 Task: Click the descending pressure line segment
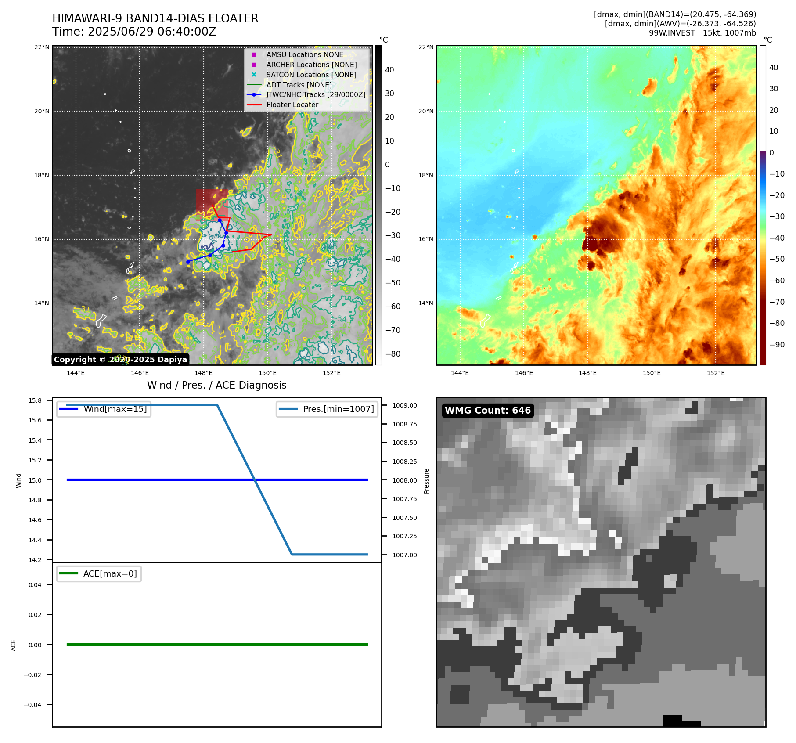(x=255, y=480)
